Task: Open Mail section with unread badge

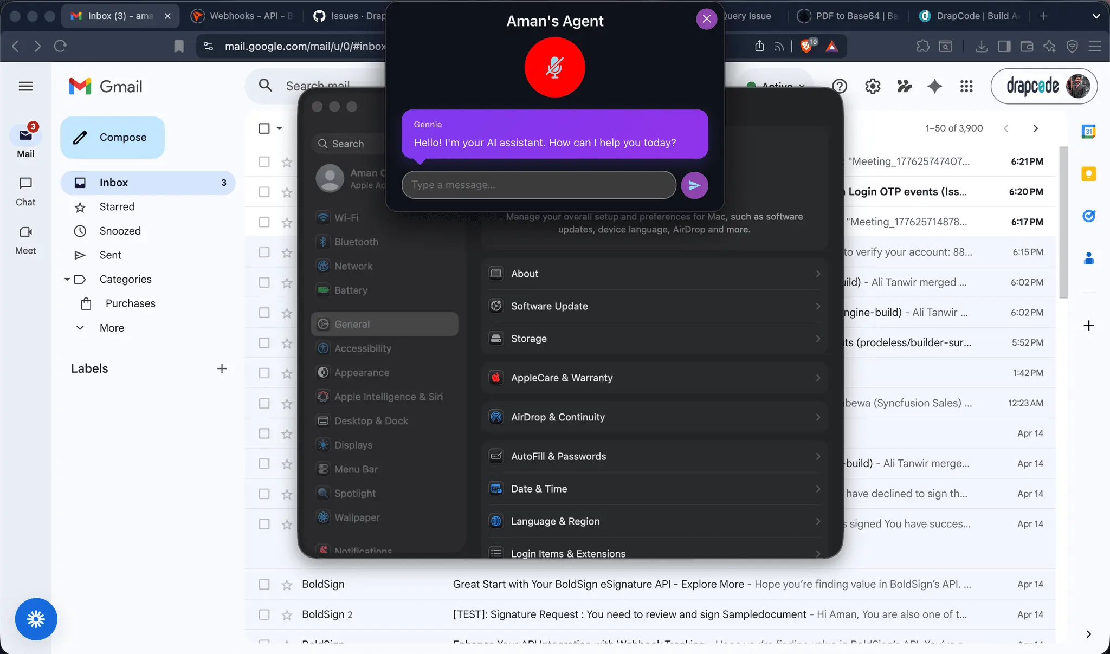Action: [x=25, y=141]
